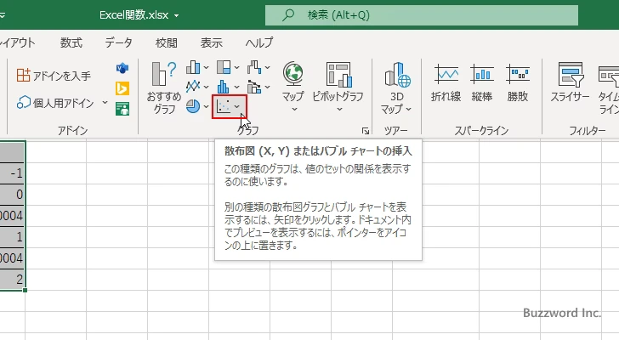
Task: Expand the My Add-ins dropdown arrow
Action: click(x=105, y=103)
